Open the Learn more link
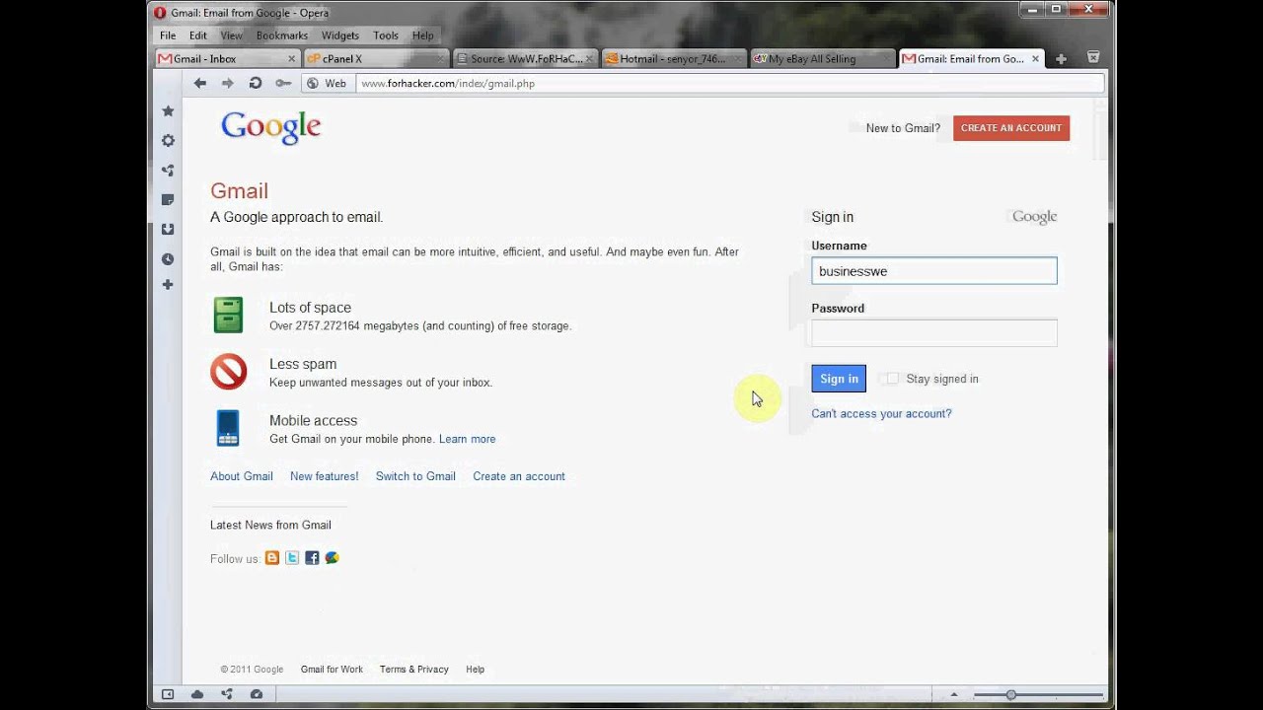Viewport: 1263px width, 710px height. [x=468, y=439]
